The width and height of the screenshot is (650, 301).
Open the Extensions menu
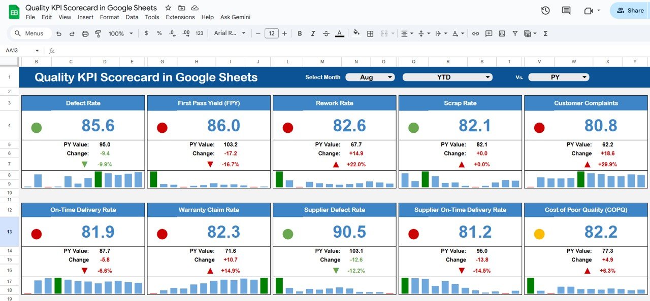[x=180, y=17]
